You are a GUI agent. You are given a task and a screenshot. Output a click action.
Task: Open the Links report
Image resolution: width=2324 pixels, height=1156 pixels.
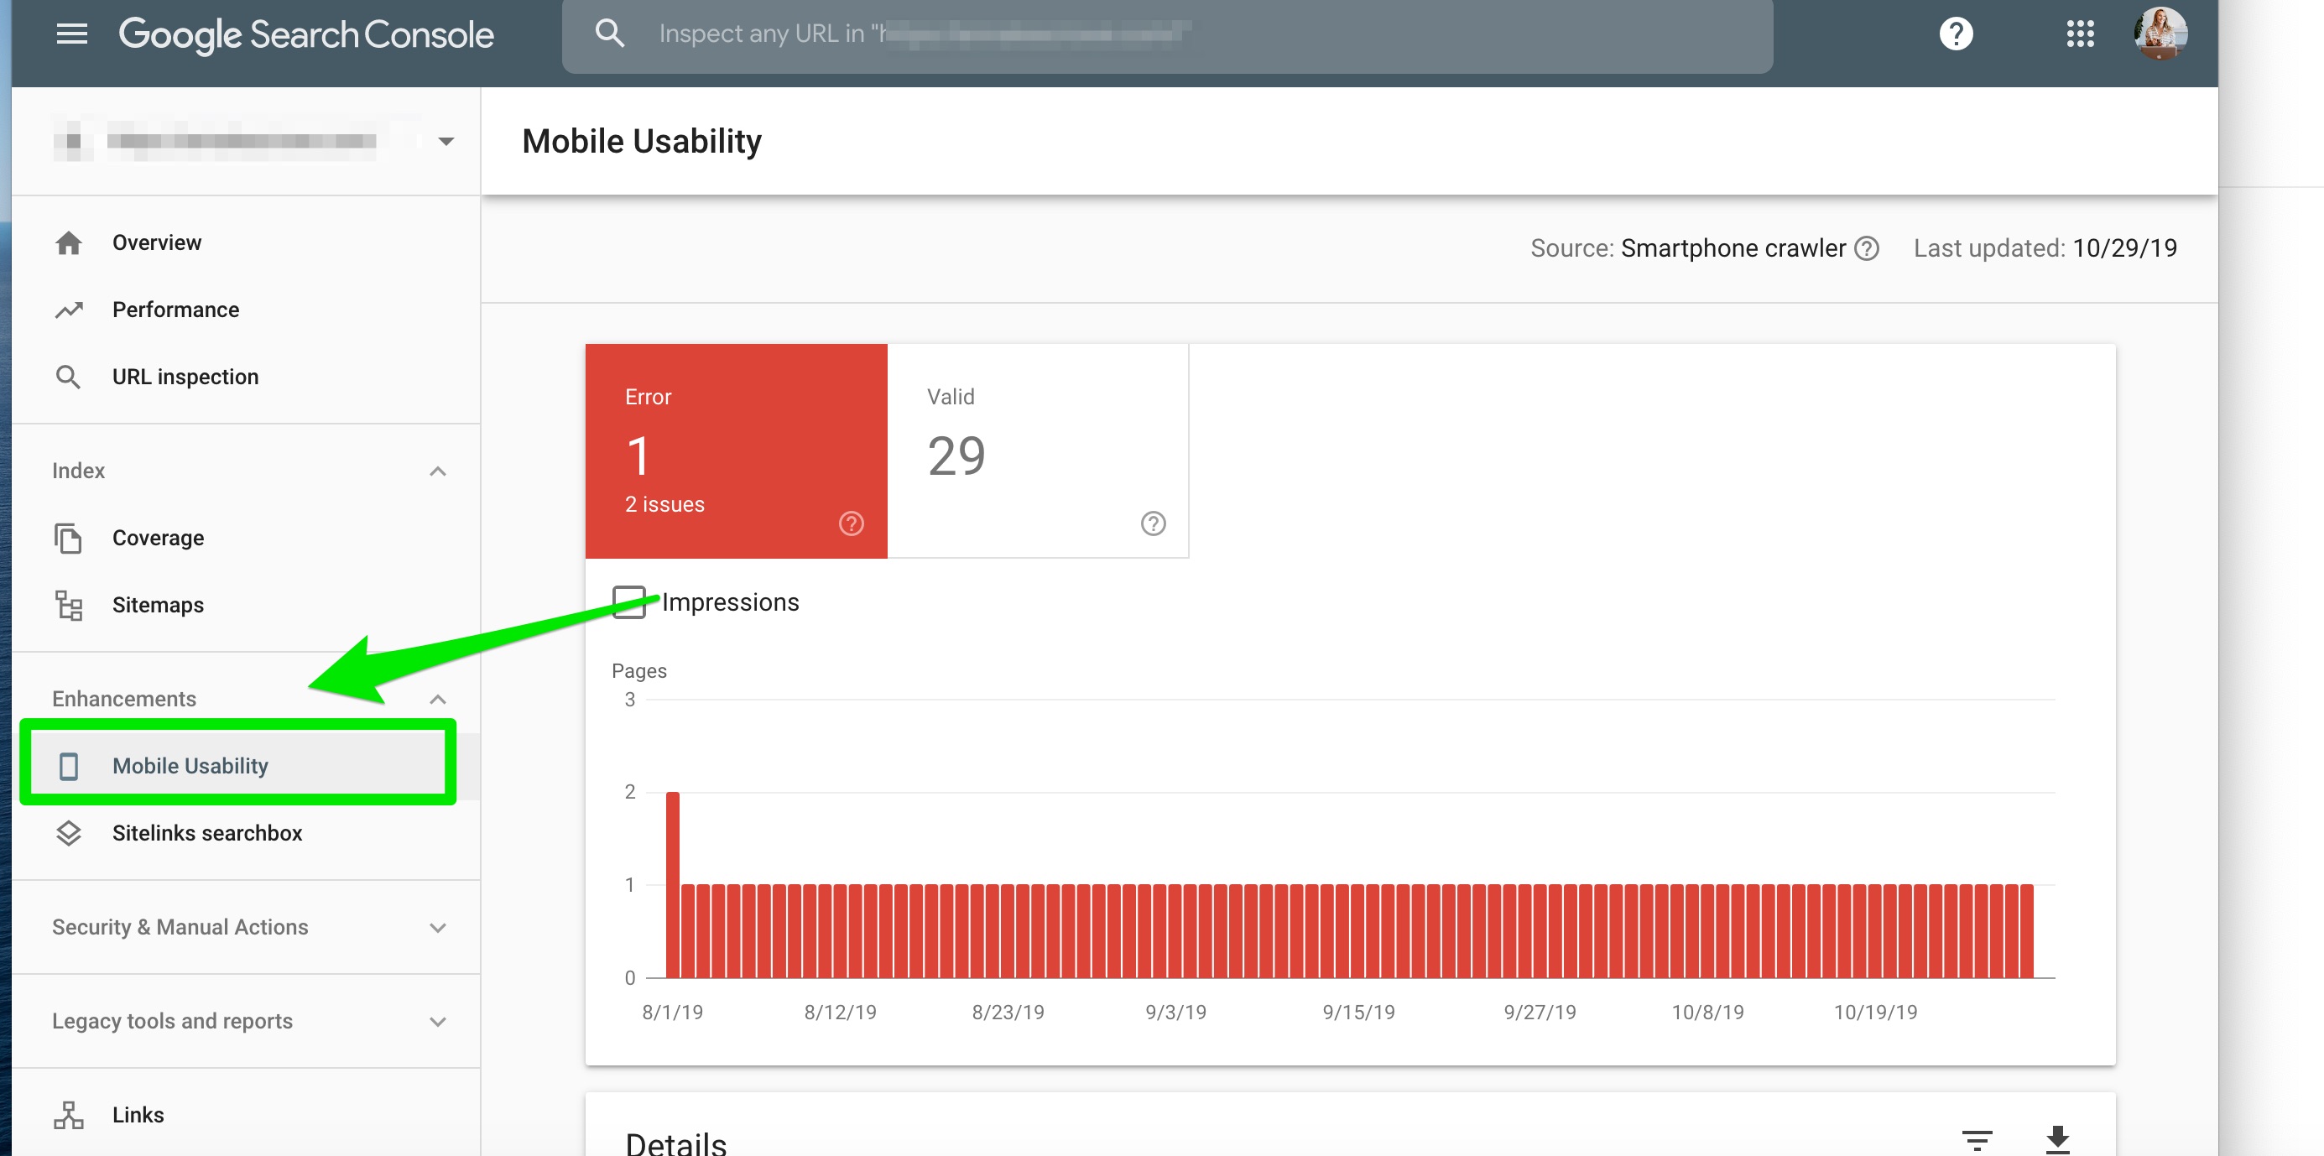(x=138, y=1116)
